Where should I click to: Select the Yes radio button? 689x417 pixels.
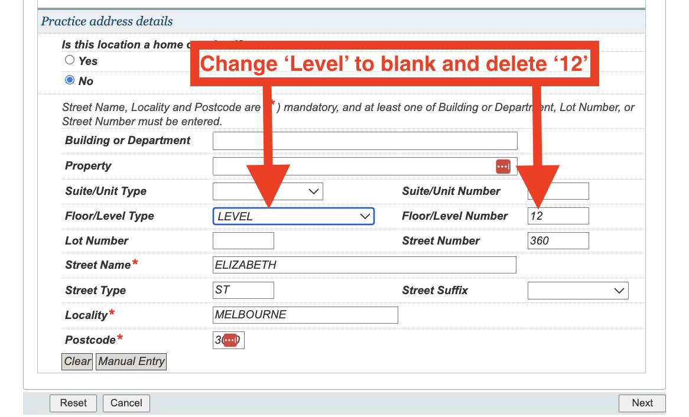pyautogui.click(x=69, y=60)
